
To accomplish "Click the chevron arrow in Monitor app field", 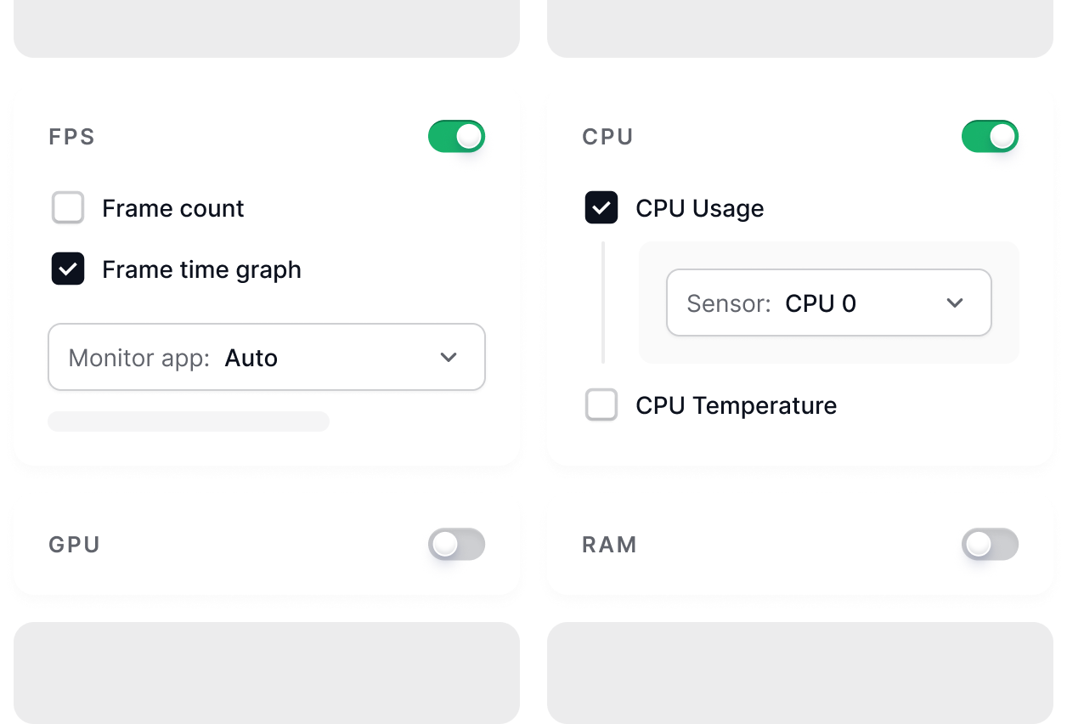I will pyautogui.click(x=449, y=357).
